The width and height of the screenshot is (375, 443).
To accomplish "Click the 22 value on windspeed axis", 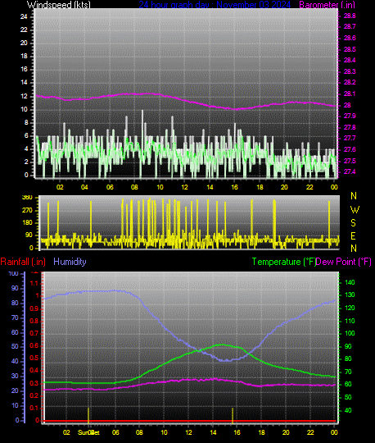I will [24, 30].
